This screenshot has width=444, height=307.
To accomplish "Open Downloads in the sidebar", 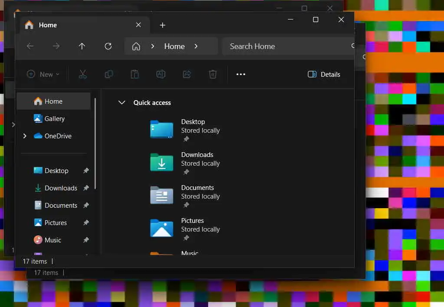I will (x=61, y=188).
